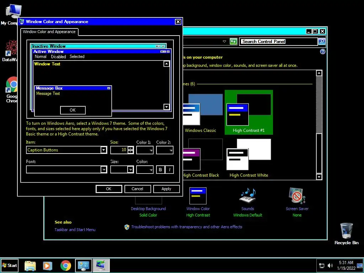Open the Font Color swatch picker
The width and height of the screenshot is (364, 273).
145,170
